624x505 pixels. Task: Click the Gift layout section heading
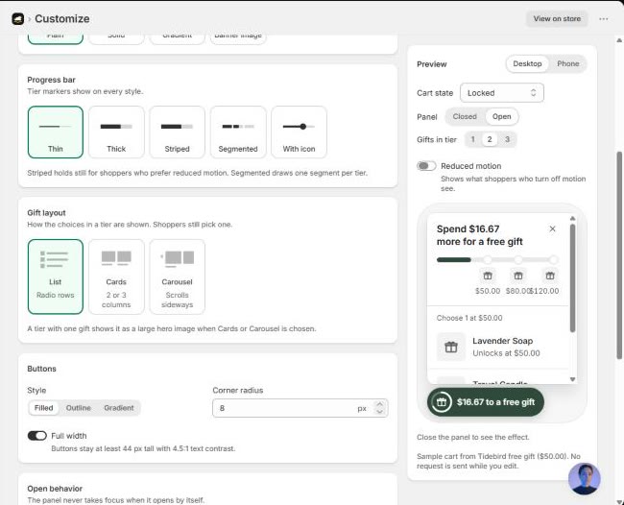coord(47,213)
